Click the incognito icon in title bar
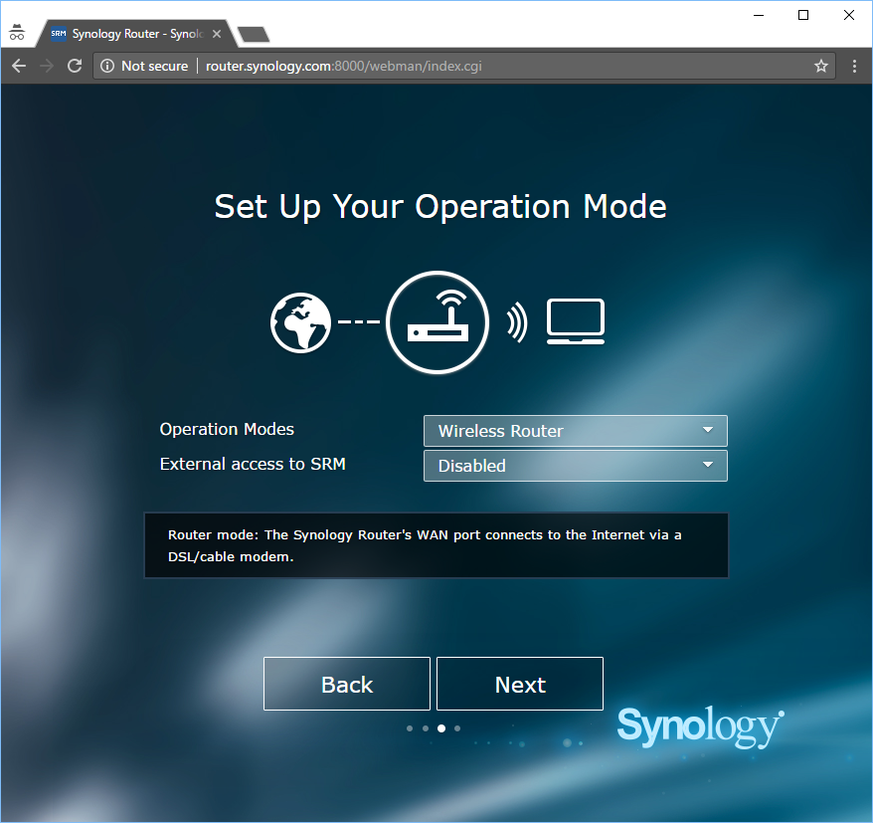The width and height of the screenshot is (873, 823). coord(17,32)
